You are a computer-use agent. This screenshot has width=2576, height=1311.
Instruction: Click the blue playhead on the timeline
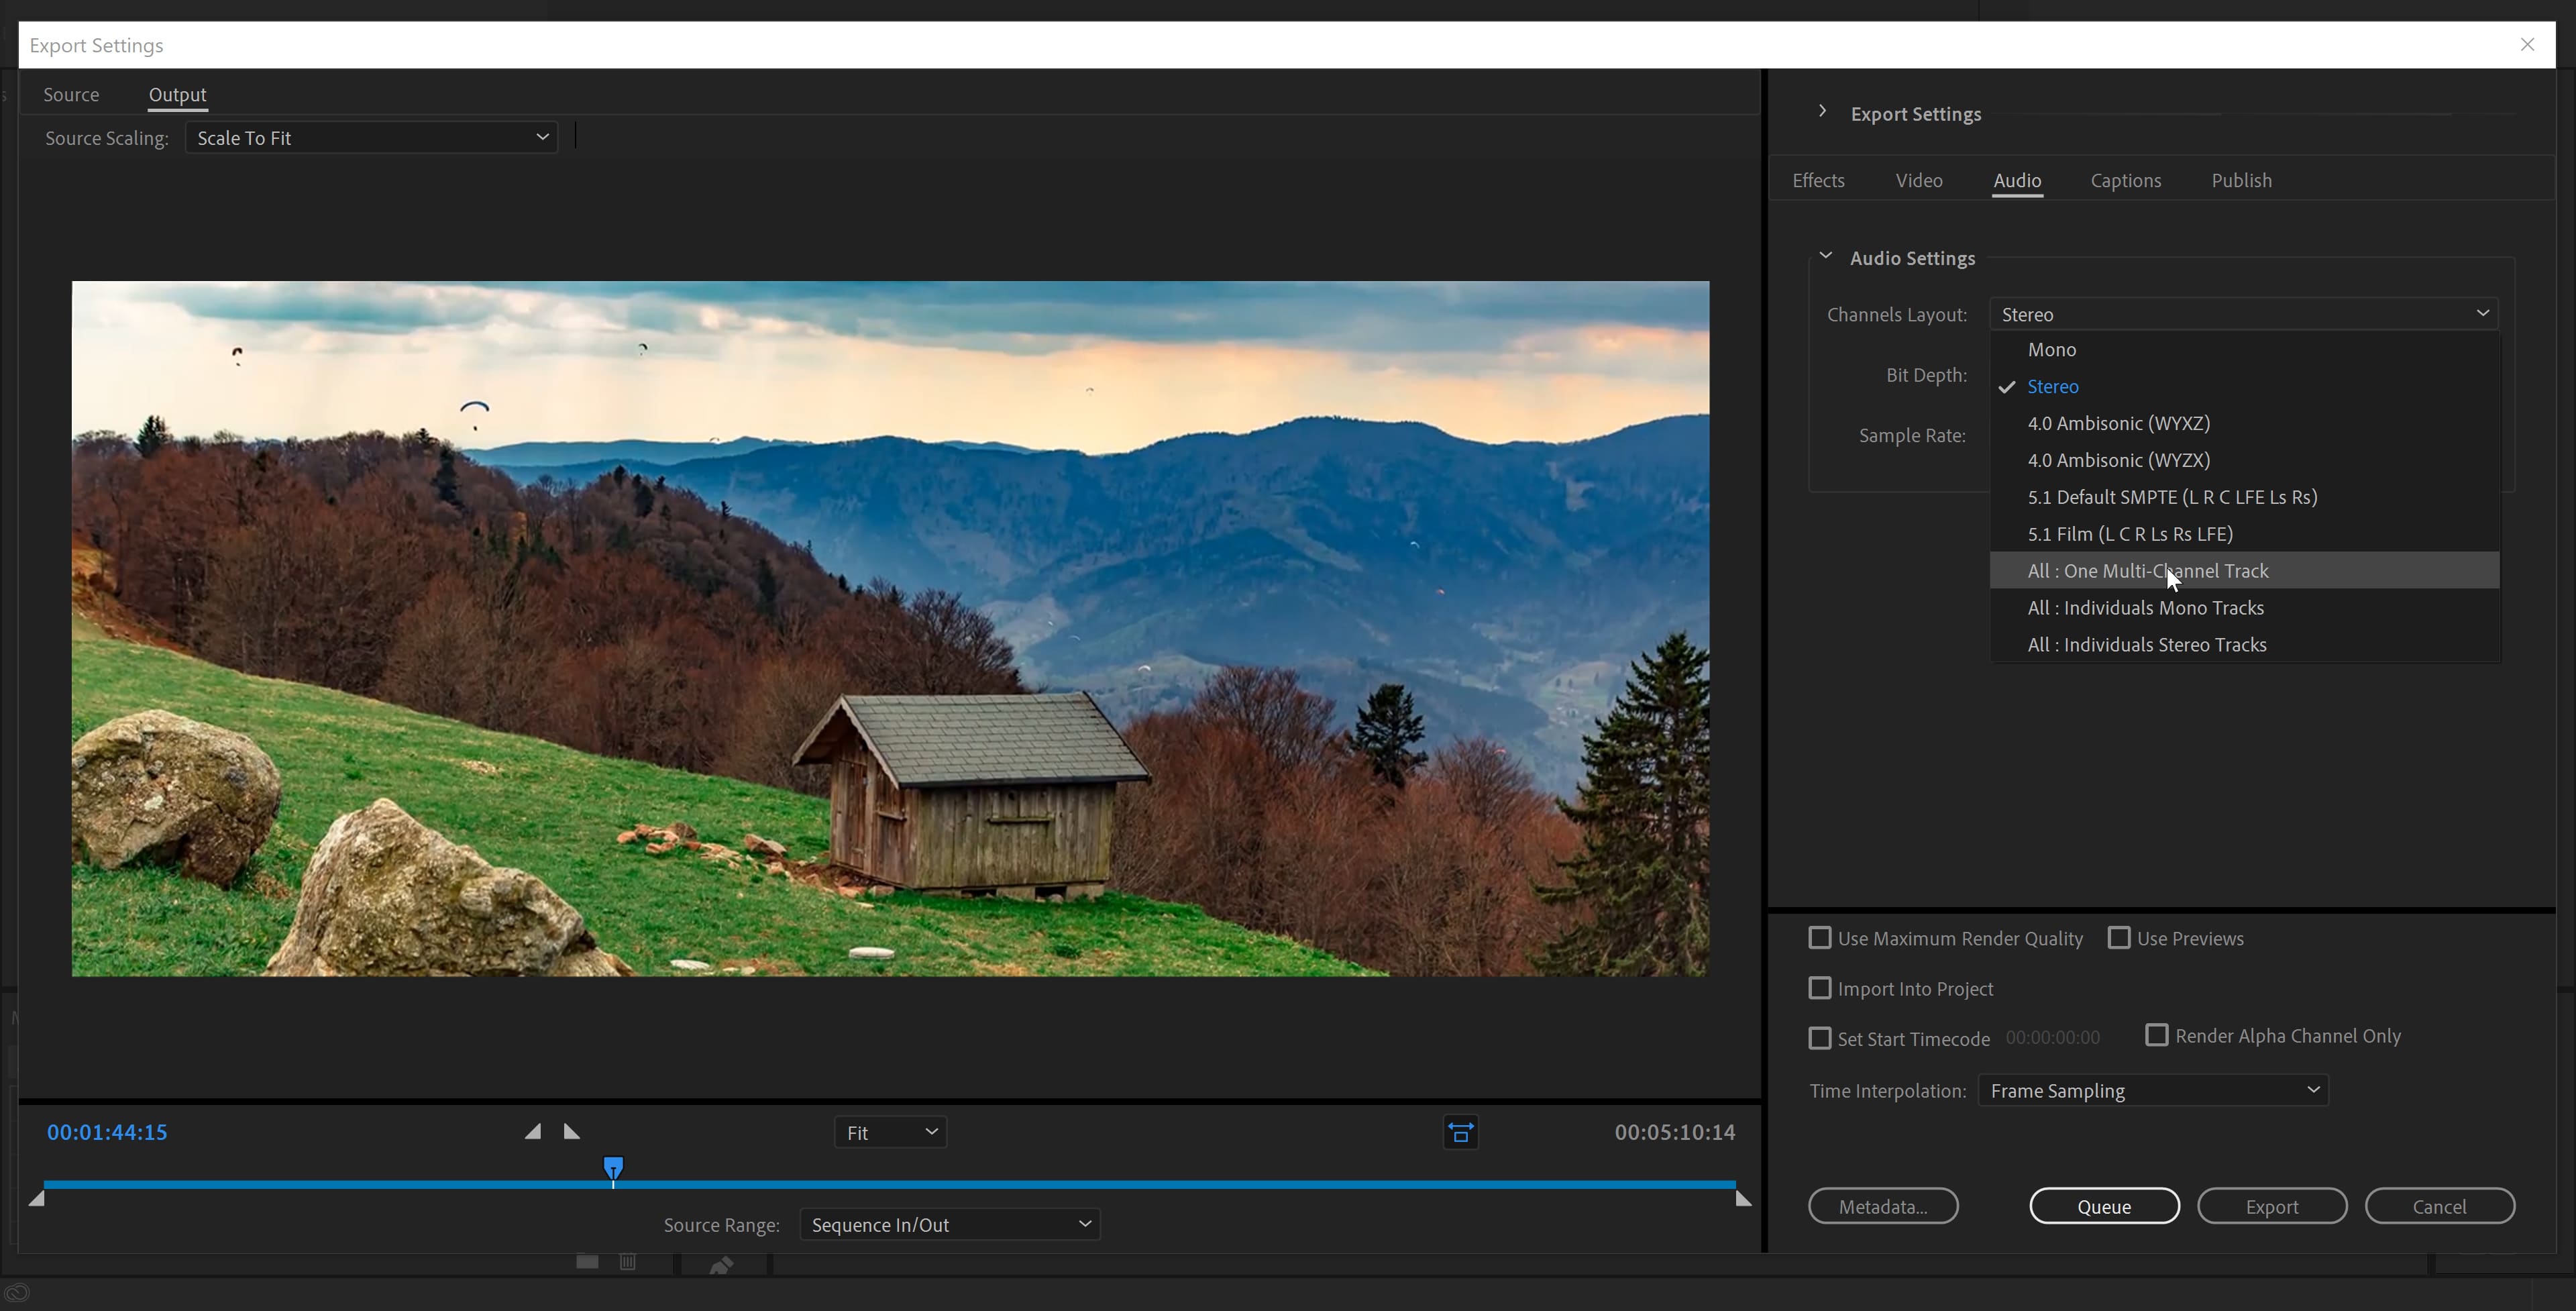tap(613, 1167)
